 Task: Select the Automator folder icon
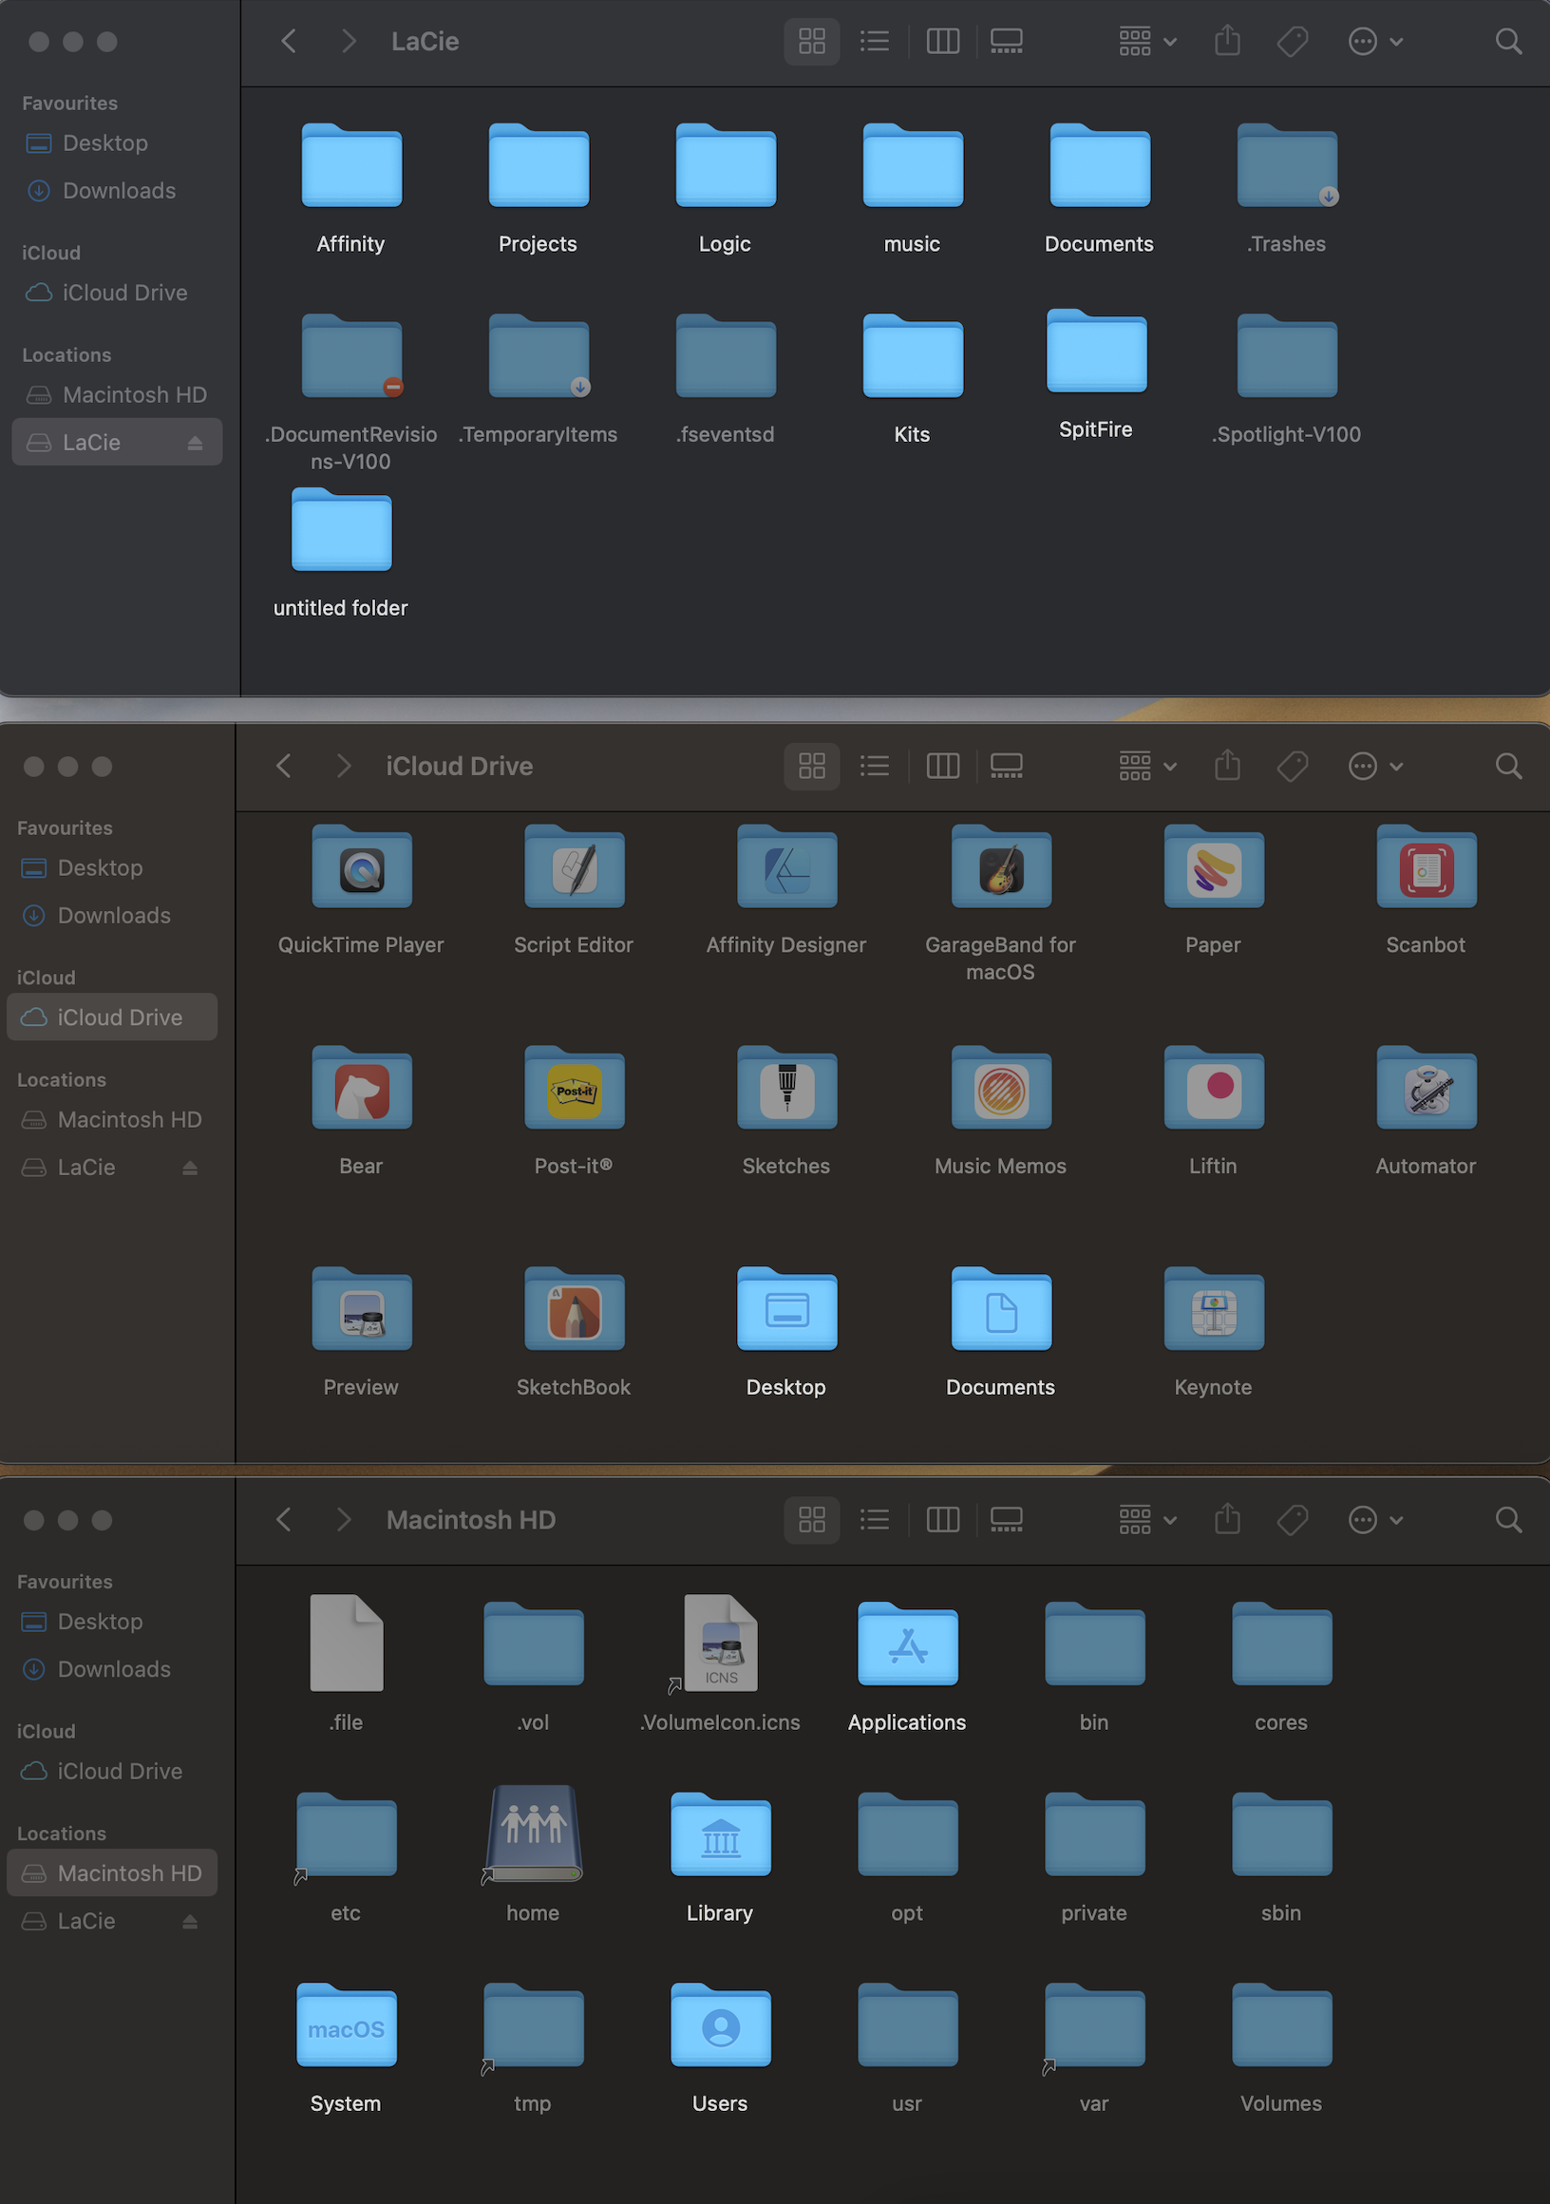coord(1427,1088)
